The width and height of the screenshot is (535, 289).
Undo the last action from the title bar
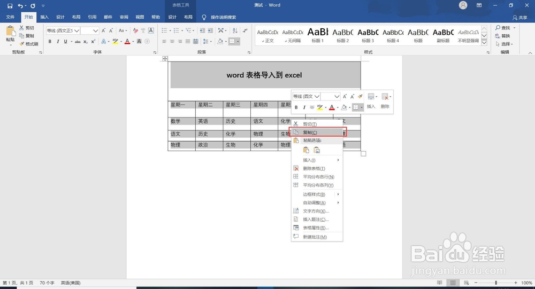pos(20,6)
